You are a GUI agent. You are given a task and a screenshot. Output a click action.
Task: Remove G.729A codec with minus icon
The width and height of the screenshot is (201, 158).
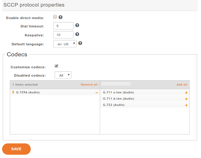tap(97, 93)
